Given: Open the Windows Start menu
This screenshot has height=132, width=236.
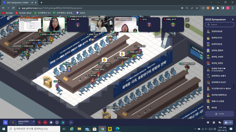Looking at the screenshot, I should click(x=4, y=129).
